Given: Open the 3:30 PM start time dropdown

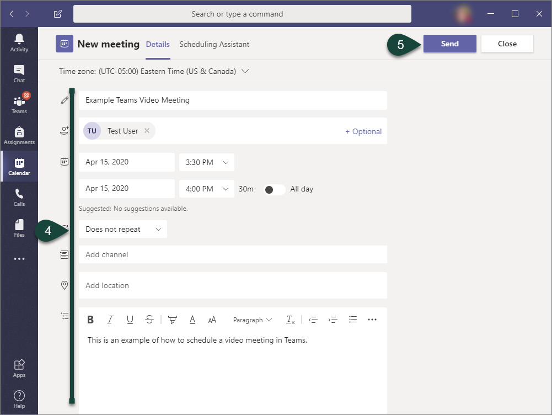Looking at the screenshot, I should [x=207, y=162].
